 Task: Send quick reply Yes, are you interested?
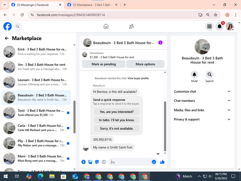click(117, 111)
